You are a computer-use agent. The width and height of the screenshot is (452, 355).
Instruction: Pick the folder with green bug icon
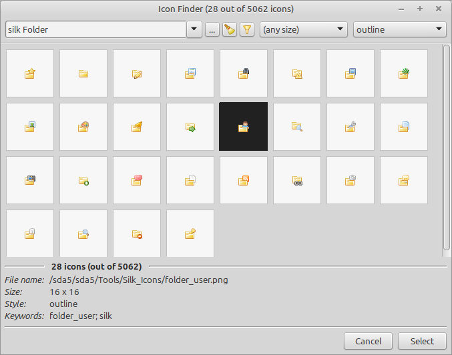pyautogui.click(x=404, y=73)
